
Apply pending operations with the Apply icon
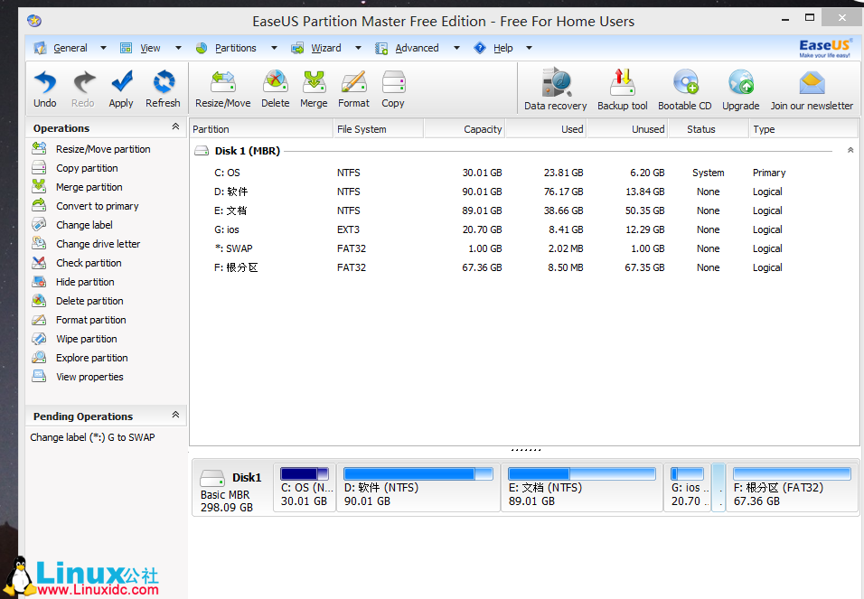pos(121,88)
